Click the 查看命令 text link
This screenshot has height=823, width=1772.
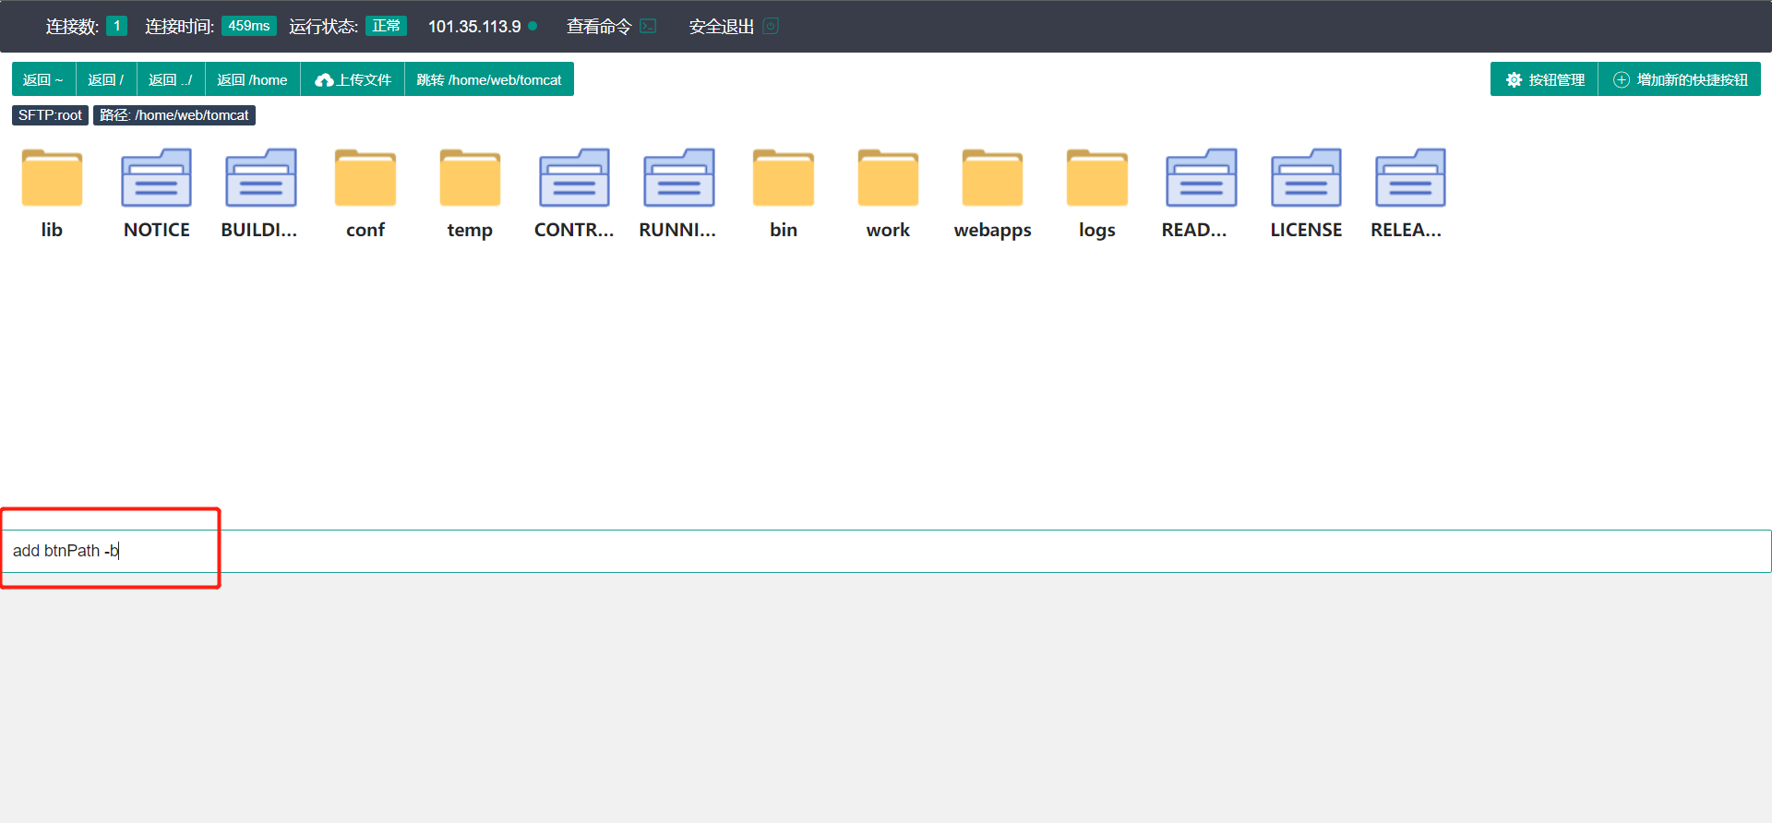coord(598,26)
